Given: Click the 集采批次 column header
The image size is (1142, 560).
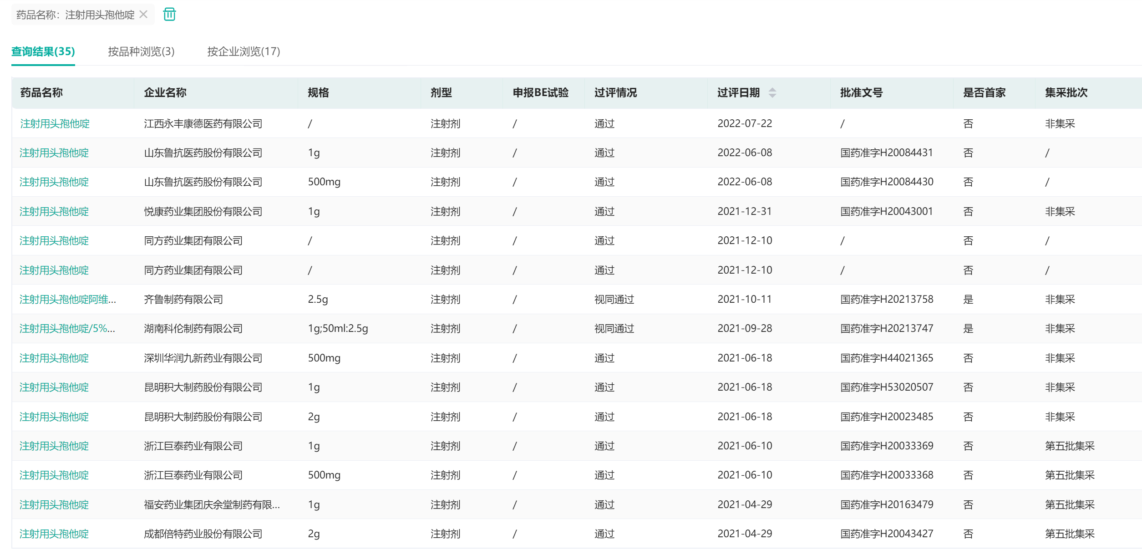Looking at the screenshot, I should coord(1066,93).
